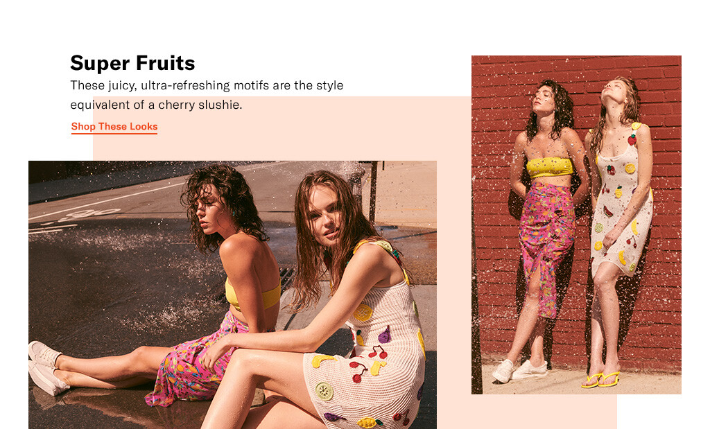Click the cherry slushie description paragraph
Screen dimensions: 710x429
tap(207, 95)
